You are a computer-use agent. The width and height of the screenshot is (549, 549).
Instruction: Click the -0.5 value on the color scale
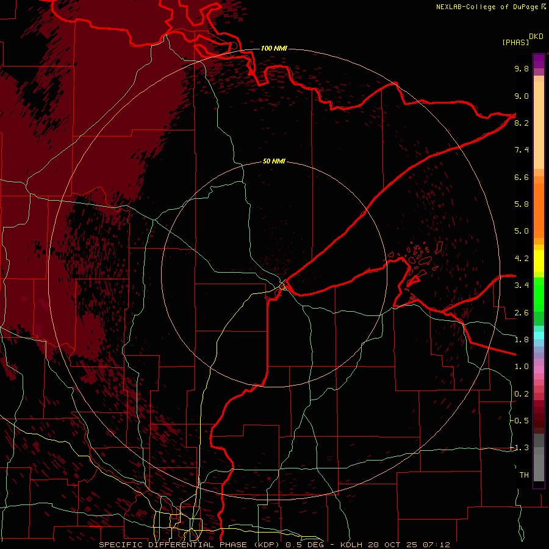520,421
